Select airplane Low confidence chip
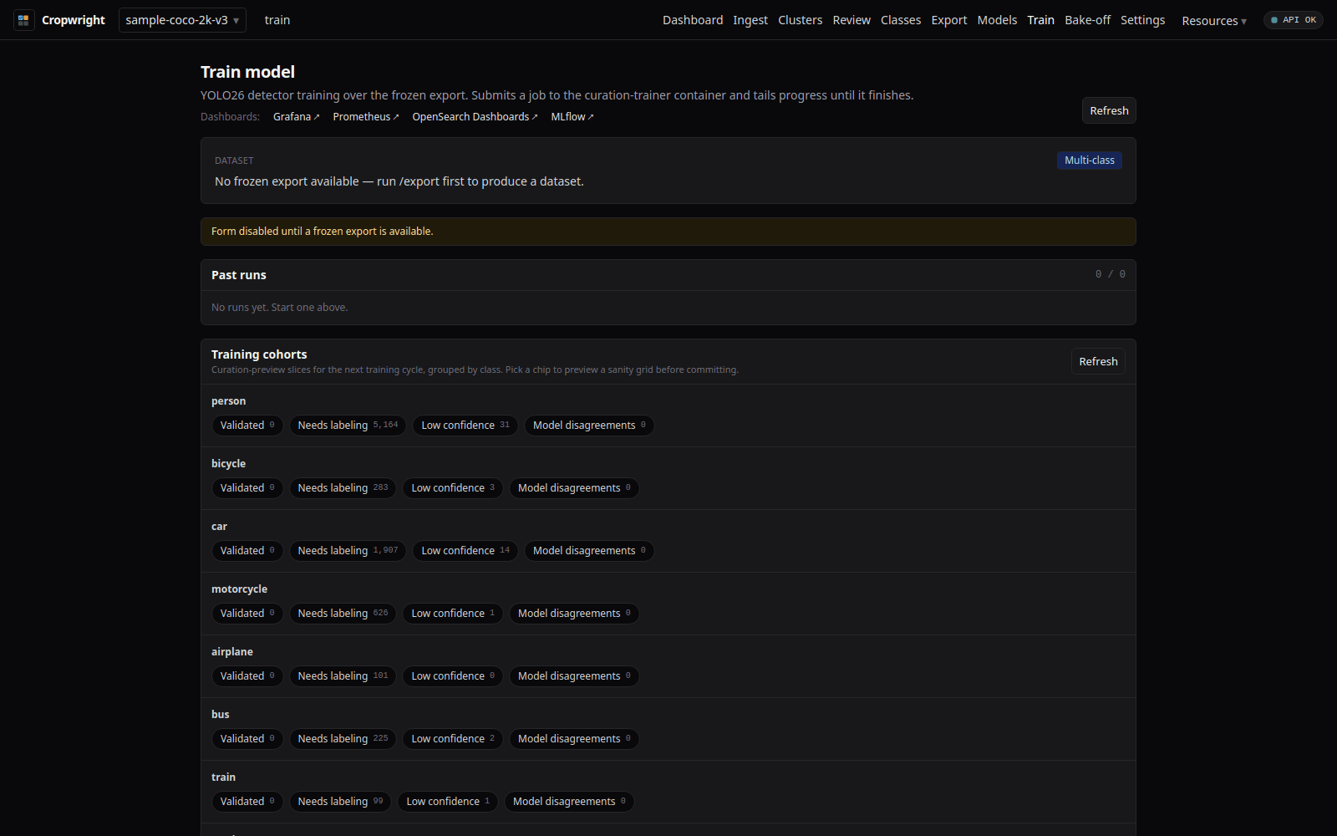 (453, 676)
